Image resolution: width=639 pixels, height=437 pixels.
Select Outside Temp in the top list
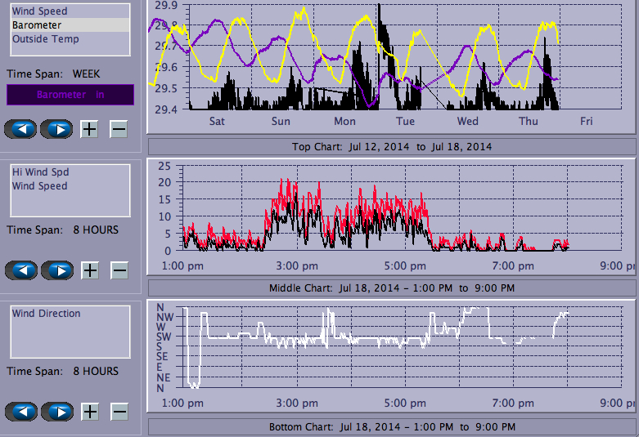point(45,38)
